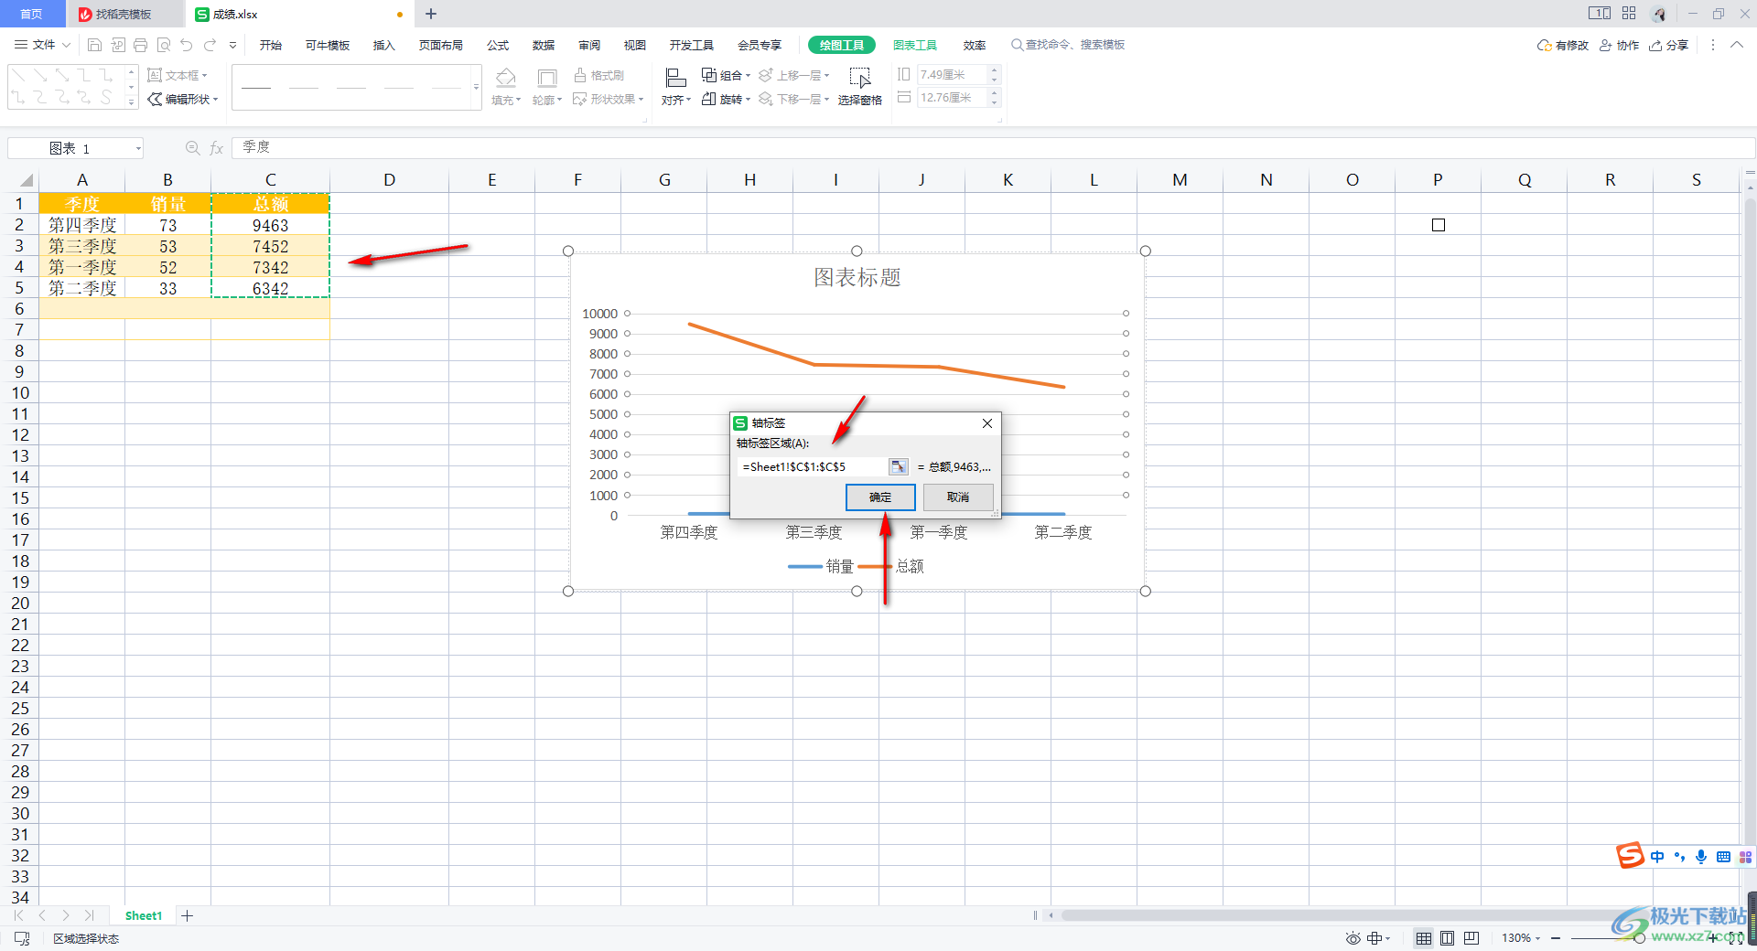Select column header D
The width and height of the screenshot is (1757, 951).
[389, 180]
